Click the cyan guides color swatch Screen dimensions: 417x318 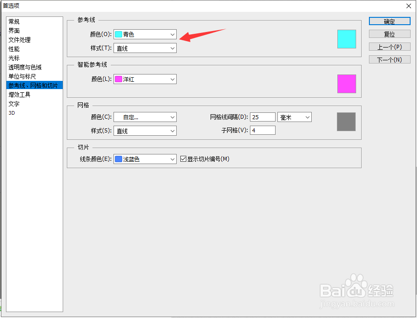(347, 39)
